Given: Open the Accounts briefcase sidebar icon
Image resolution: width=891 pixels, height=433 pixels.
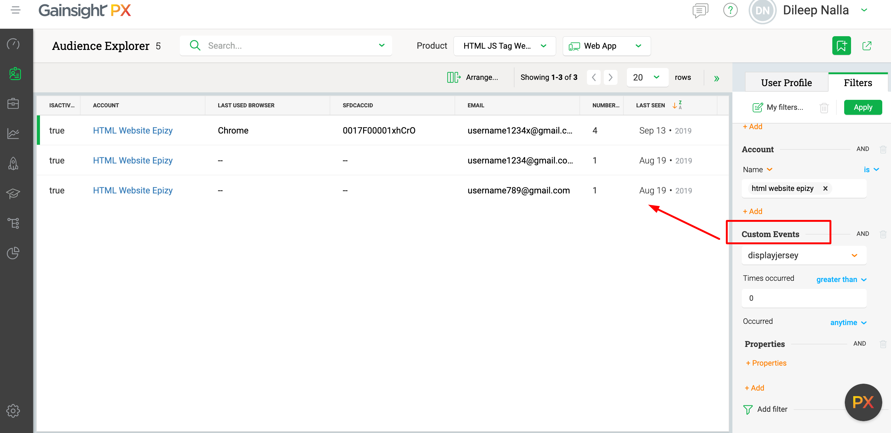Looking at the screenshot, I should point(13,103).
